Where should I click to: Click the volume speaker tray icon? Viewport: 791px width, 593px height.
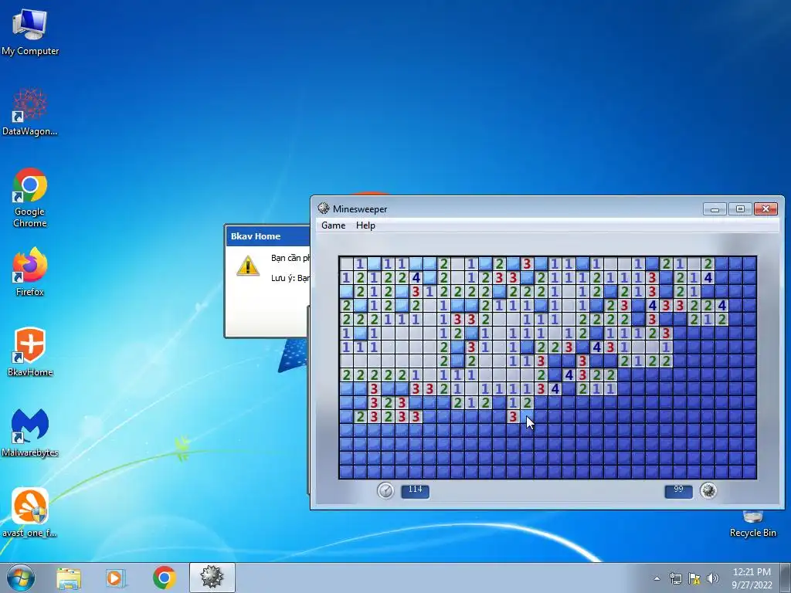point(712,578)
